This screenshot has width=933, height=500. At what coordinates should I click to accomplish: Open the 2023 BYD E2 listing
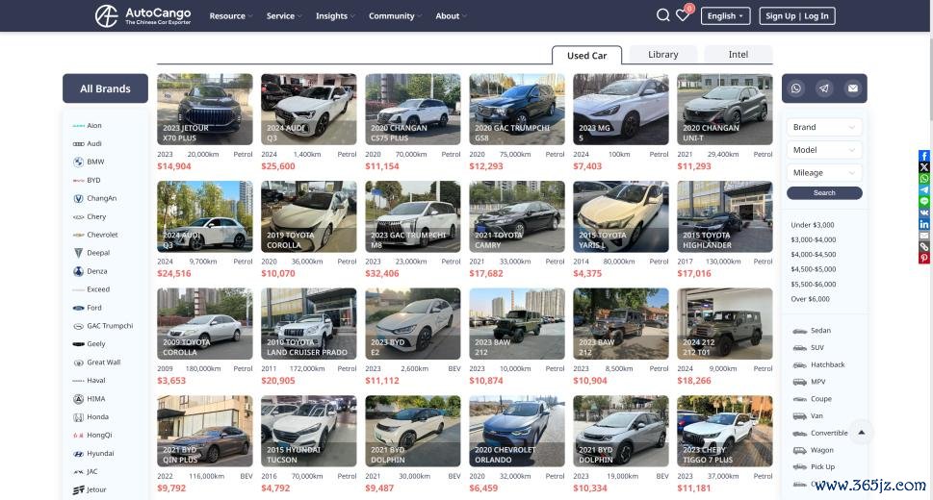click(x=413, y=324)
